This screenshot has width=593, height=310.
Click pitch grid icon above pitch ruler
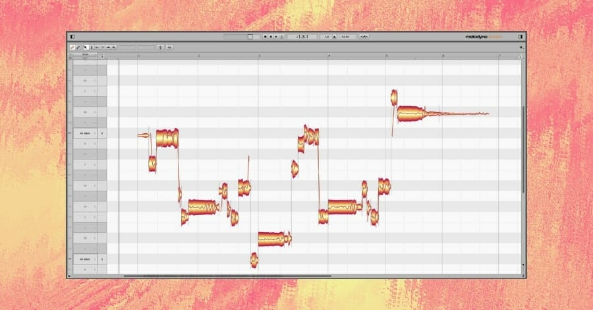coord(102,56)
